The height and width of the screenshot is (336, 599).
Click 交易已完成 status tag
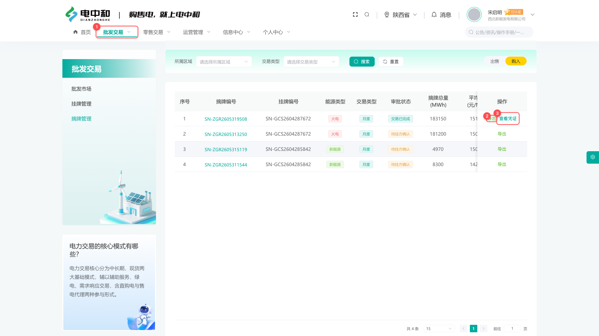(401, 119)
